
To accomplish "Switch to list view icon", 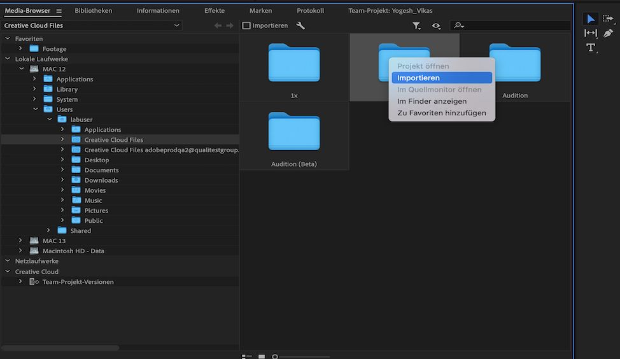I will pos(247,356).
